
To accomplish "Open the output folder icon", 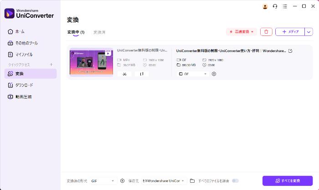I will [x=192, y=180].
